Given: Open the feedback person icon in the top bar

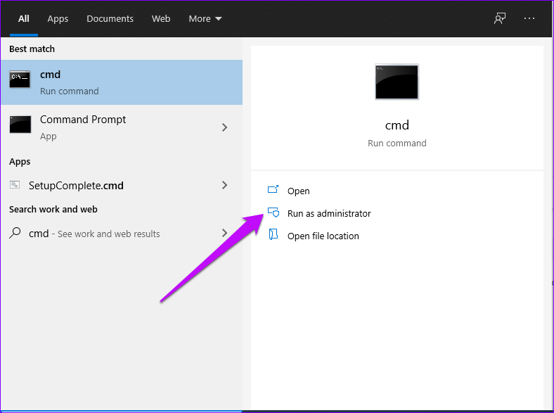Looking at the screenshot, I should click(500, 18).
